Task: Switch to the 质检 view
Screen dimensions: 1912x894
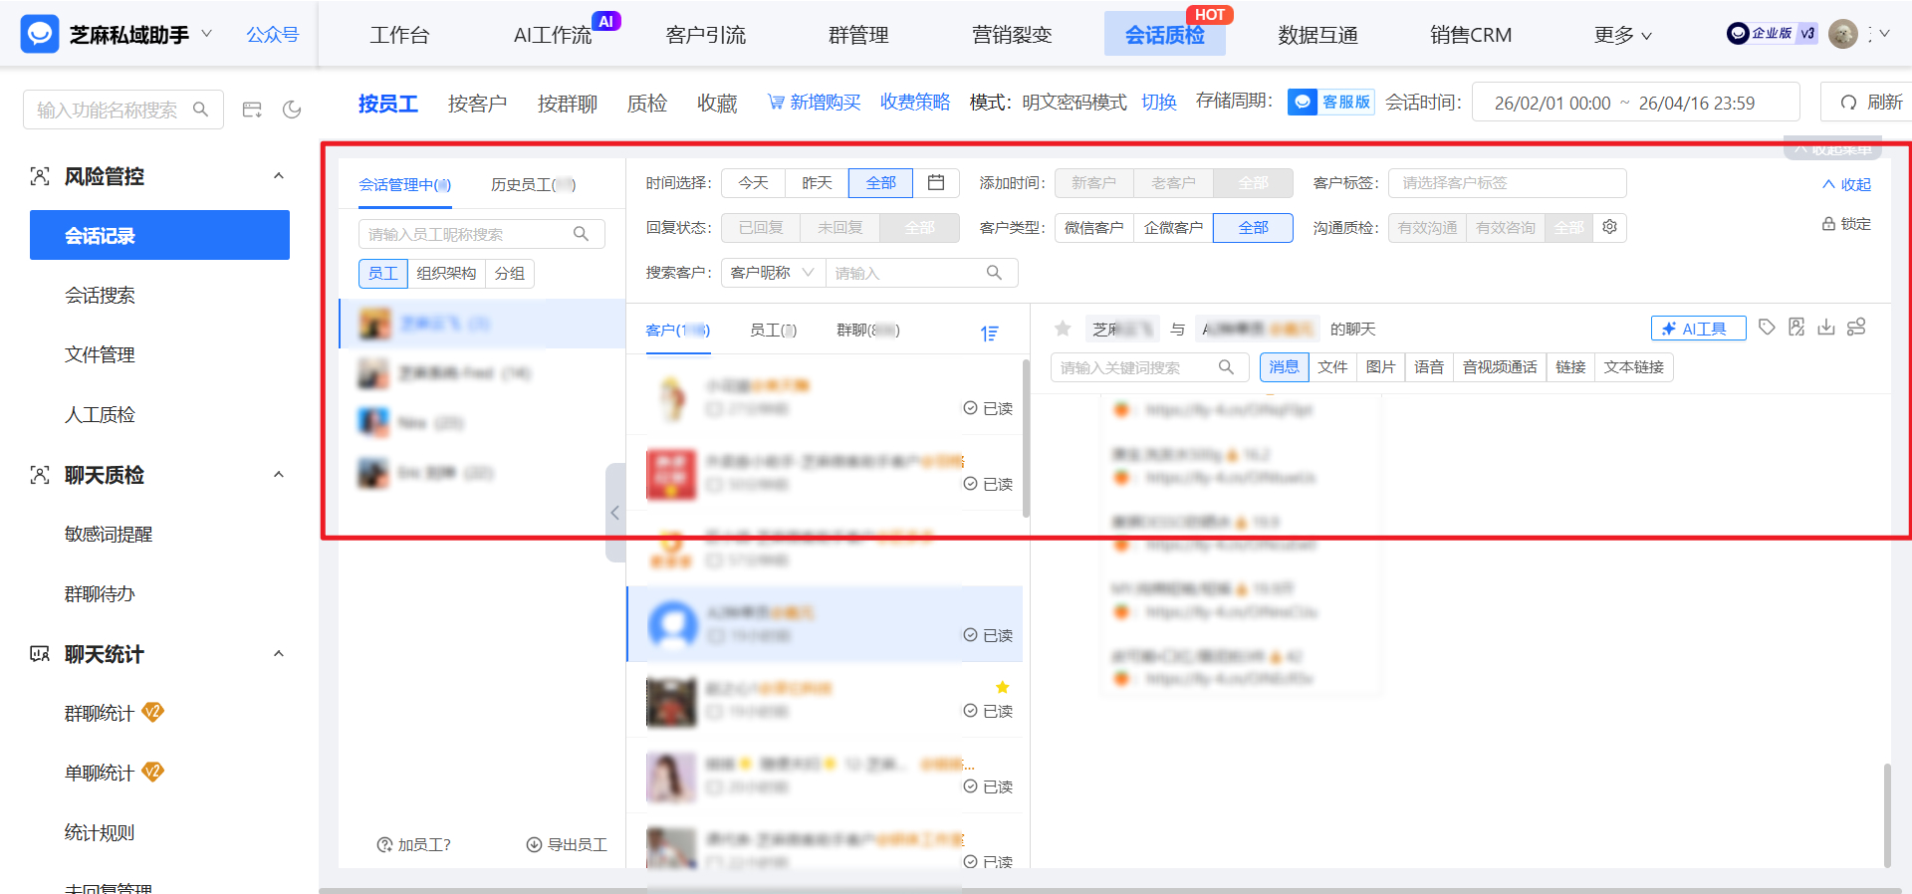Action: tap(646, 104)
